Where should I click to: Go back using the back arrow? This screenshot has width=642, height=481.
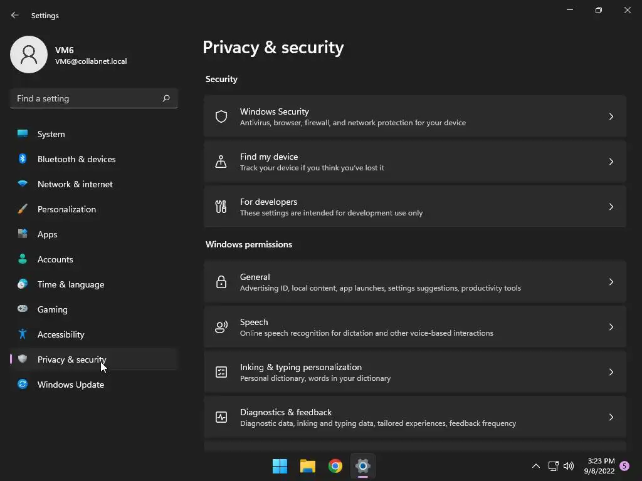point(15,15)
